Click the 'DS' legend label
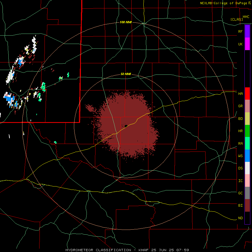 click(240, 168)
